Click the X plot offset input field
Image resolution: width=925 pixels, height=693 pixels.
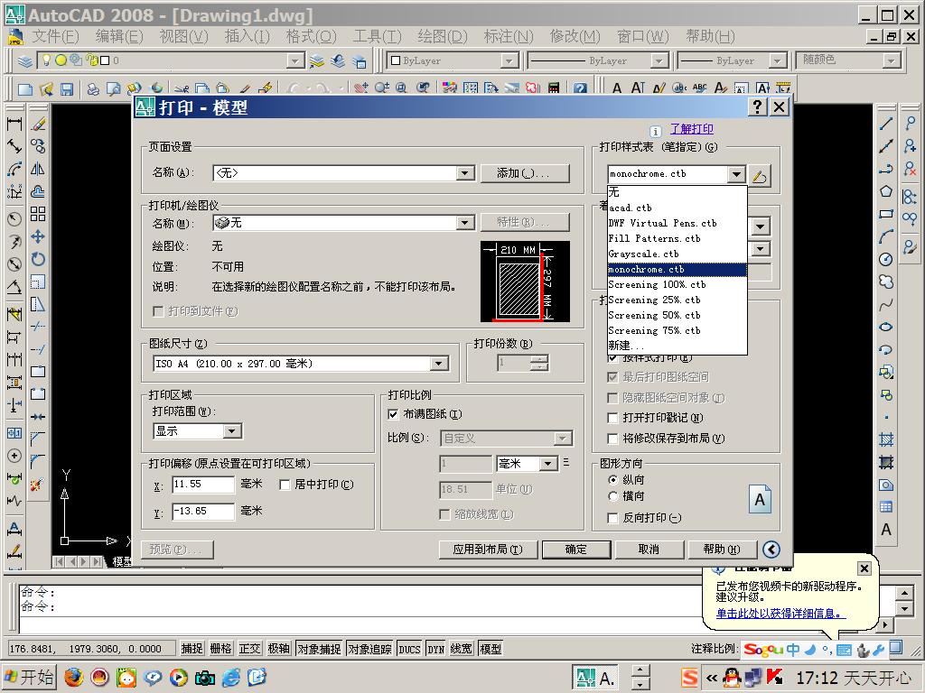[203, 485]
